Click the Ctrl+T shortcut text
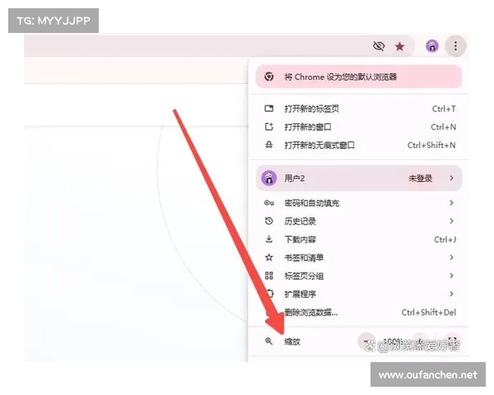Screen dimensions: 494x395 click(x=444, y=109)
